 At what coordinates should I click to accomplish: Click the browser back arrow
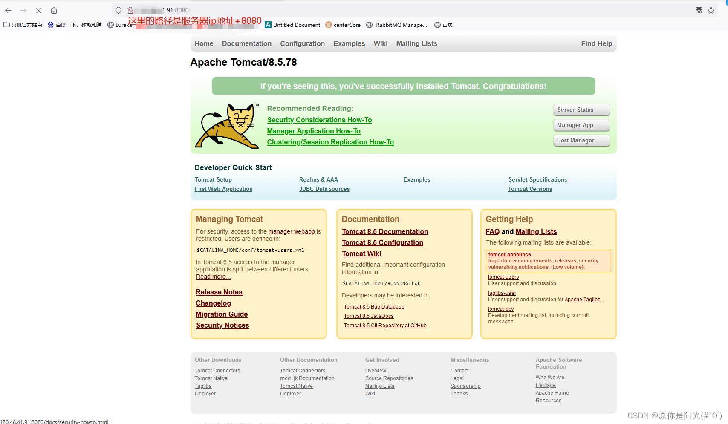8,10
